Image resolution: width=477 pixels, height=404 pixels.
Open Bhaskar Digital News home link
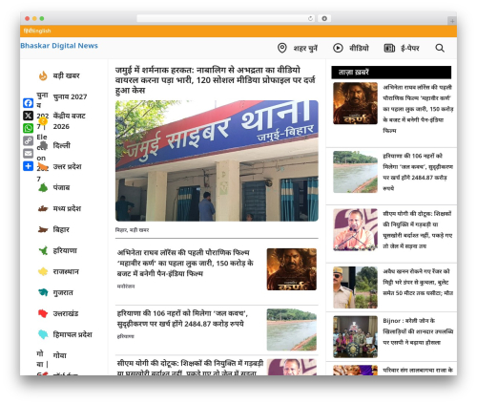coord(59,46)
